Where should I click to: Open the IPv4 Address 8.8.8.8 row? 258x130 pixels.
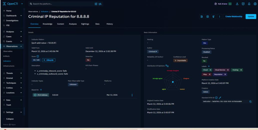(84, 95)
